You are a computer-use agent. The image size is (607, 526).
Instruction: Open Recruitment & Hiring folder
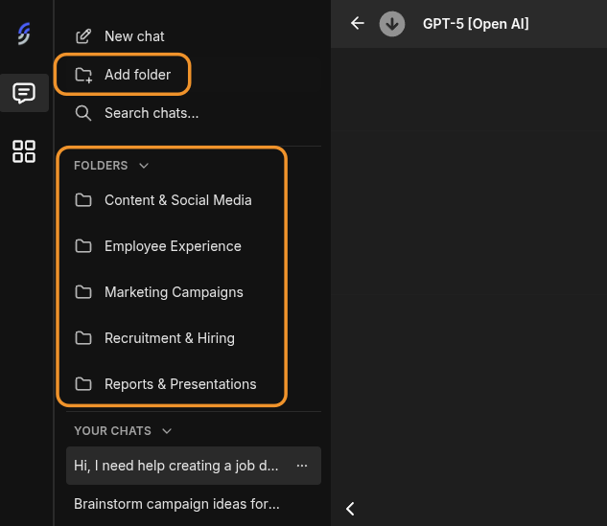(x=170, y=338)
